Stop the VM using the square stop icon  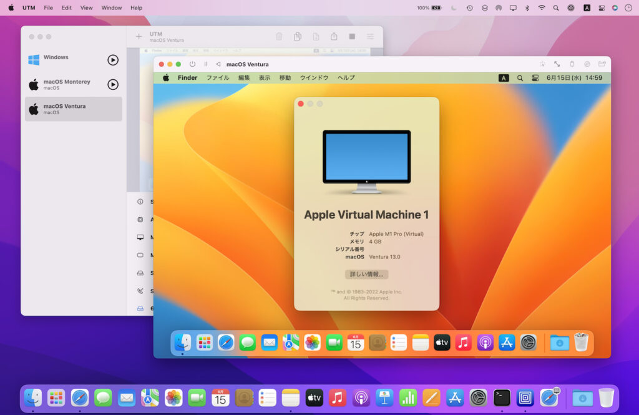tap(351, 36)
